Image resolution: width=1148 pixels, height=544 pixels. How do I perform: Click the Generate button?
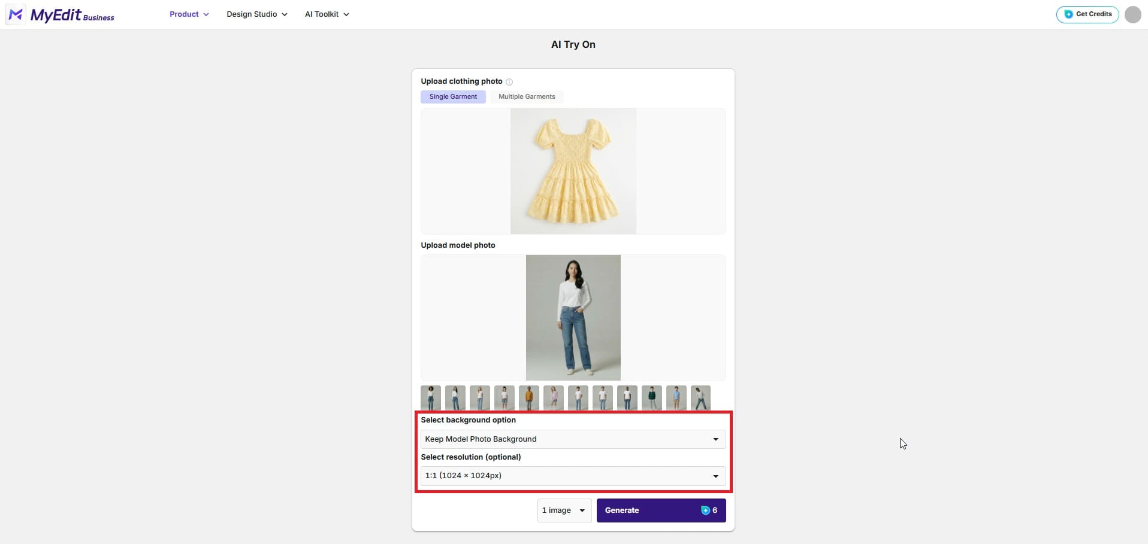coord(622,510)
